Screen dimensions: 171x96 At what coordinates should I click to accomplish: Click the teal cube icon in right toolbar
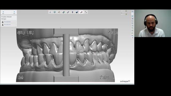(132, 19)
